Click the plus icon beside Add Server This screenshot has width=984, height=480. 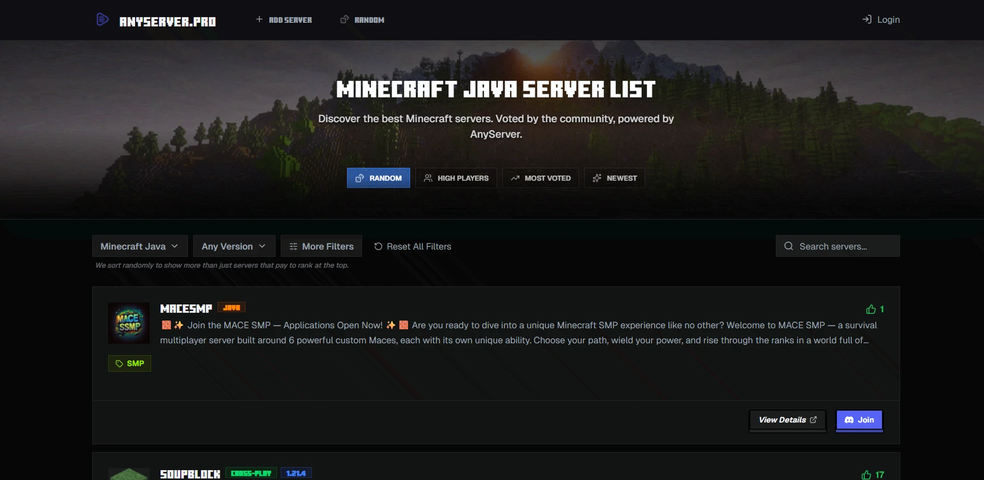[259, 20]
